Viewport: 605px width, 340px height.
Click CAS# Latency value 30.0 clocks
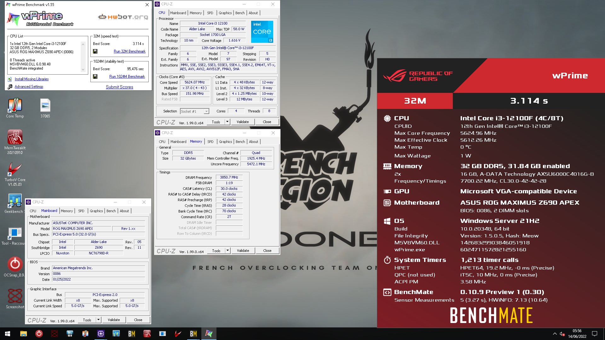point(229,189)
